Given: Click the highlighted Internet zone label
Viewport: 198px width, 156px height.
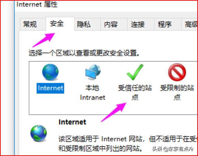Looking at the screenshot, I should coord(50,88).
